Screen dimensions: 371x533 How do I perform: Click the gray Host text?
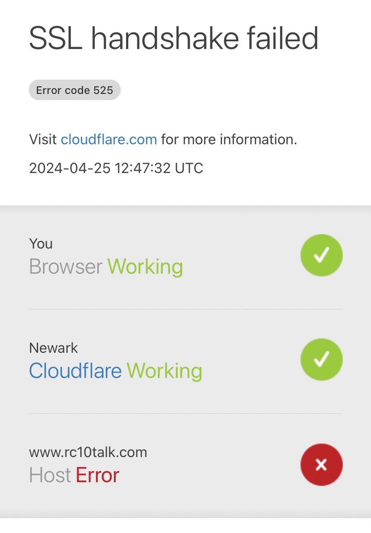pyautogui.click(x=50, y=475)
